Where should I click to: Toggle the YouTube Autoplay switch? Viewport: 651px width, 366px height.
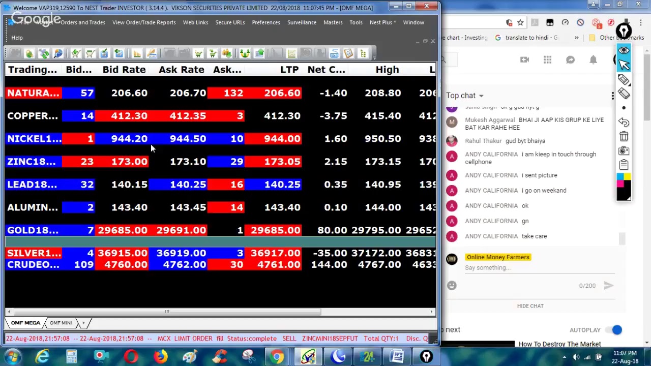[615, 330]
